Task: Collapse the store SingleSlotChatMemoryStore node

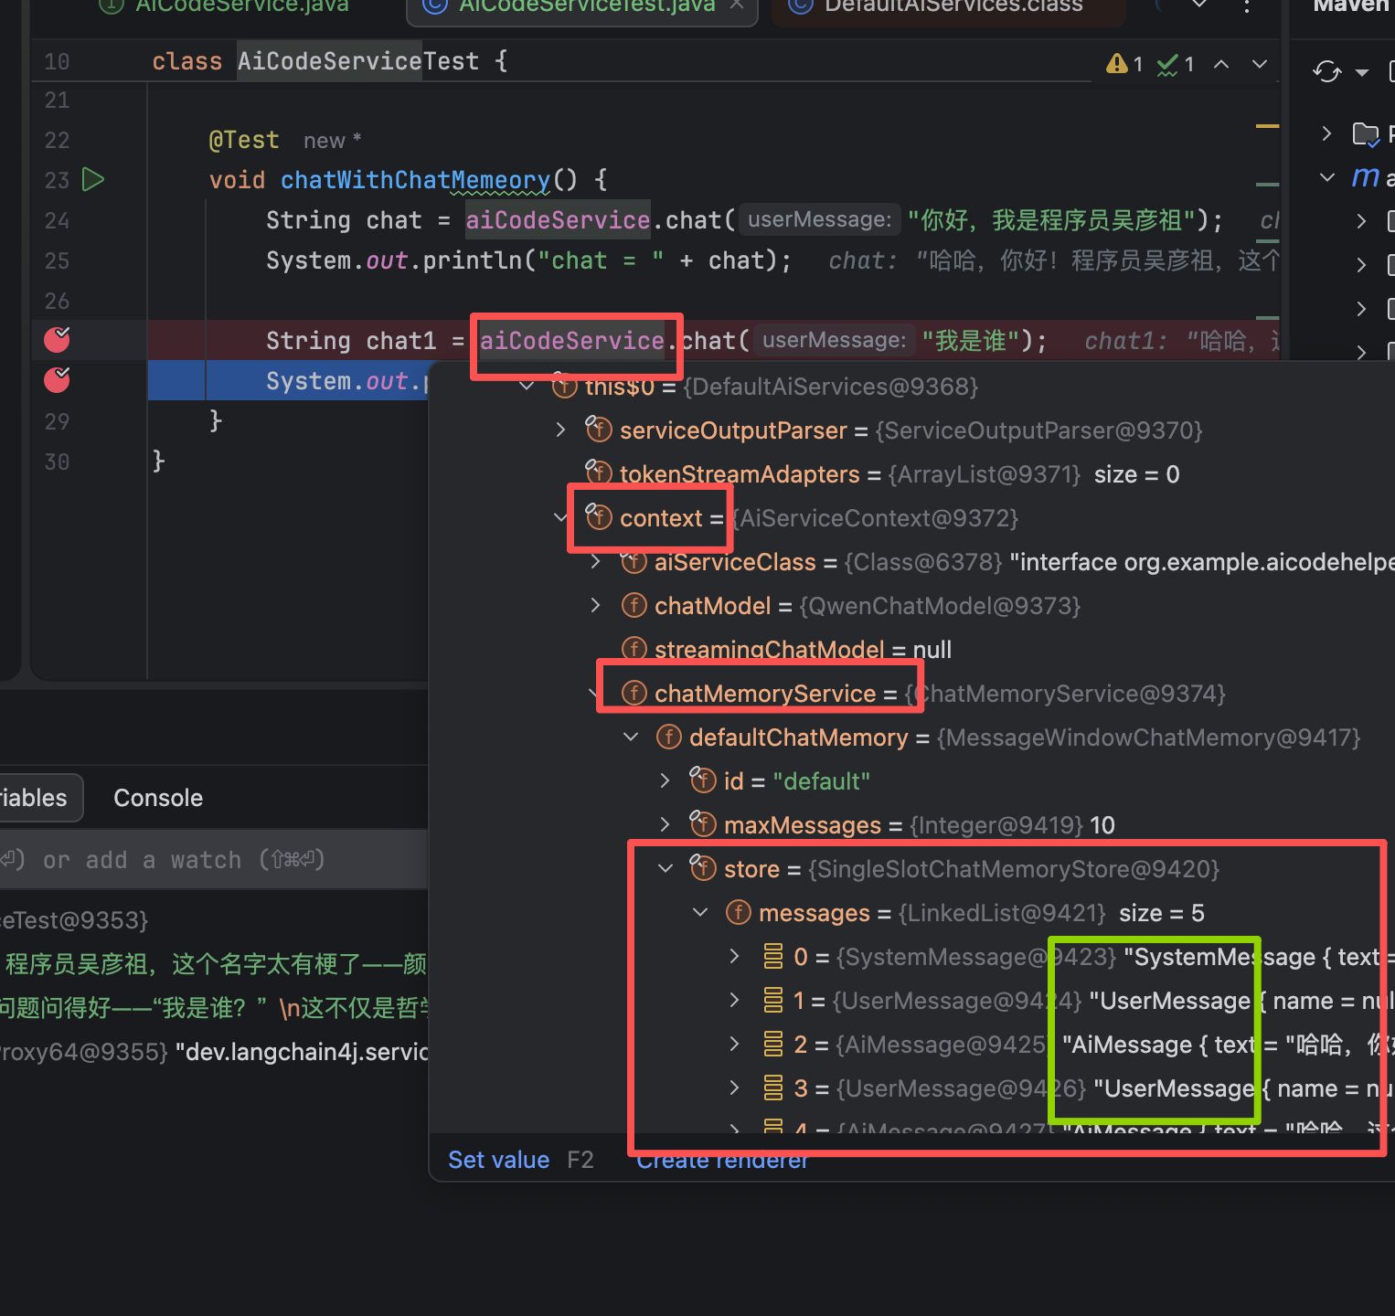Action: click(666, 868)
